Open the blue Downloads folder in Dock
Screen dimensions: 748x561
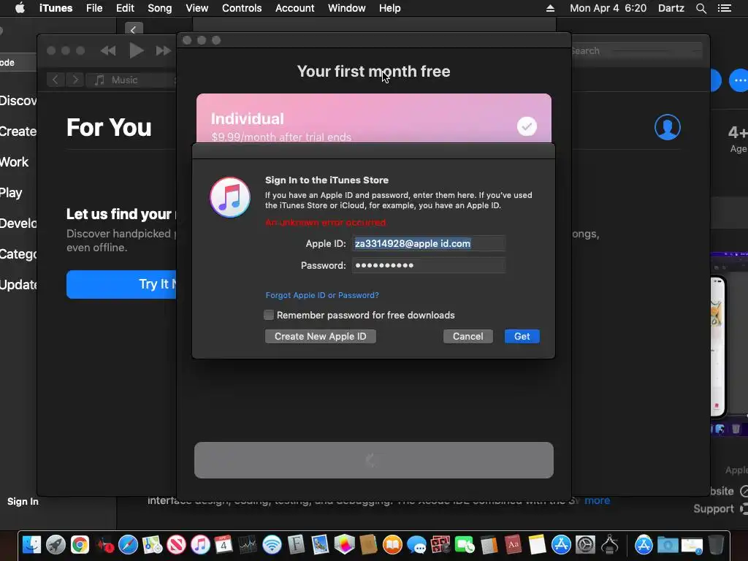point(668,544)
